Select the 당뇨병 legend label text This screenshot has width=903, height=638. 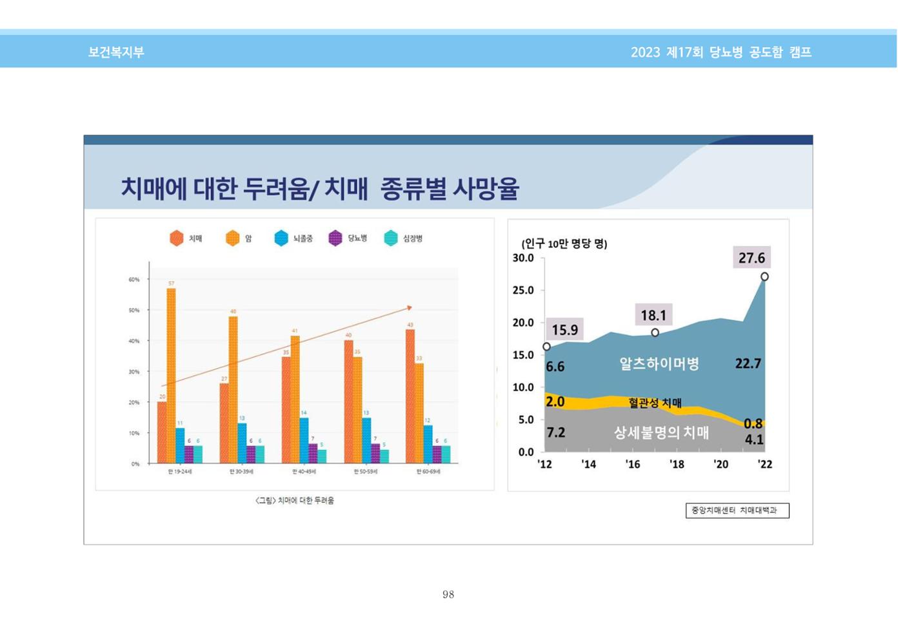click(358, 238)
